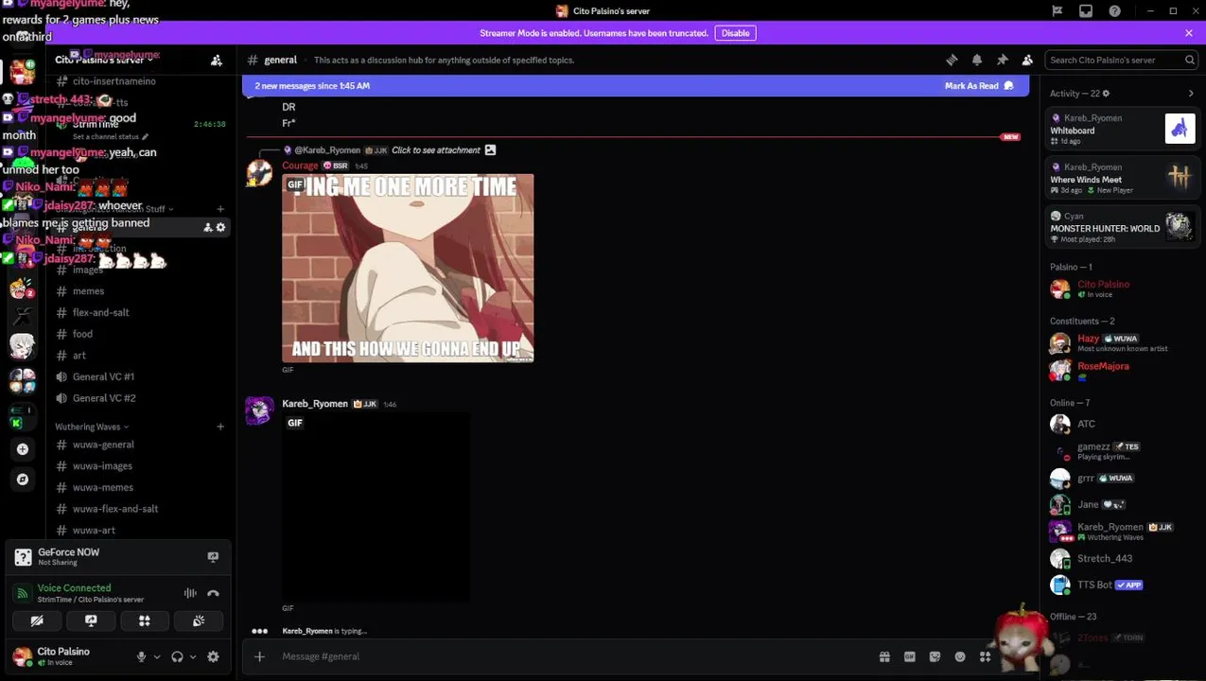Toggle microphone mute
The width and height of the screenshot is (1206, 681).
pos(141,656)
